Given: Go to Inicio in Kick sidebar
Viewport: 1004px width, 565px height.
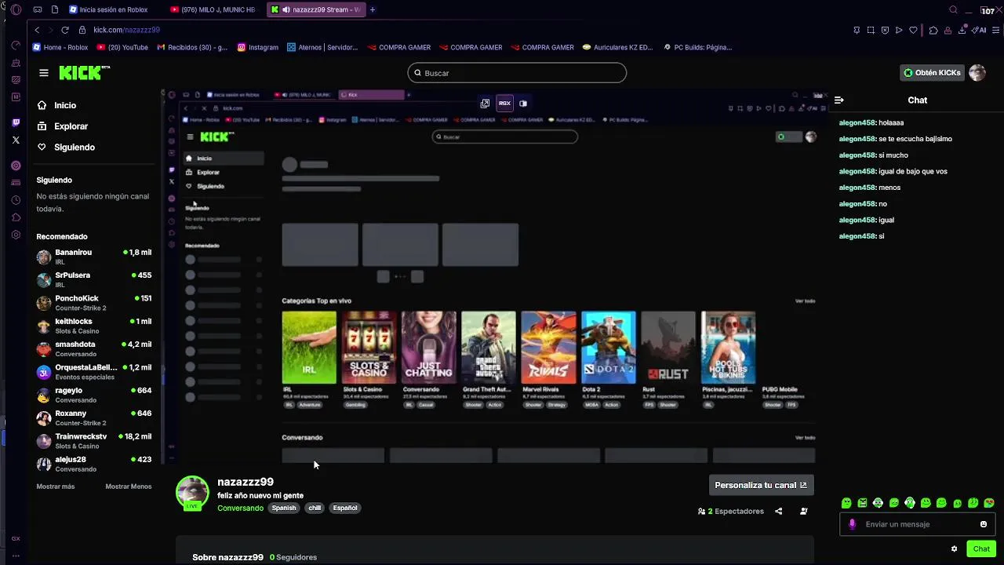Looking at the screenshot, I should (x=65, y=105).
